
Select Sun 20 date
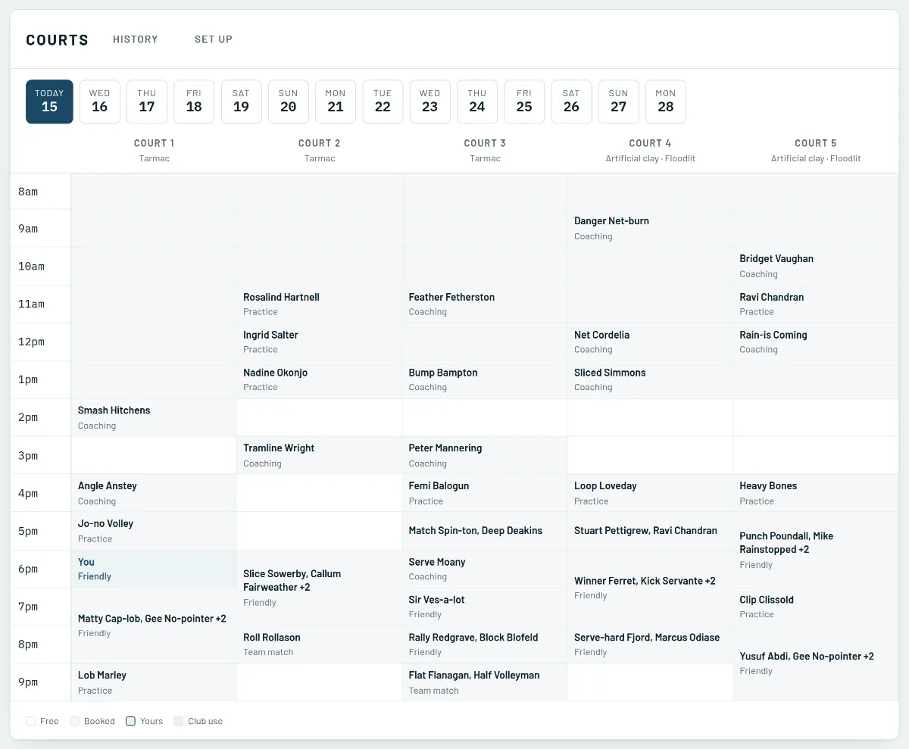289,101
